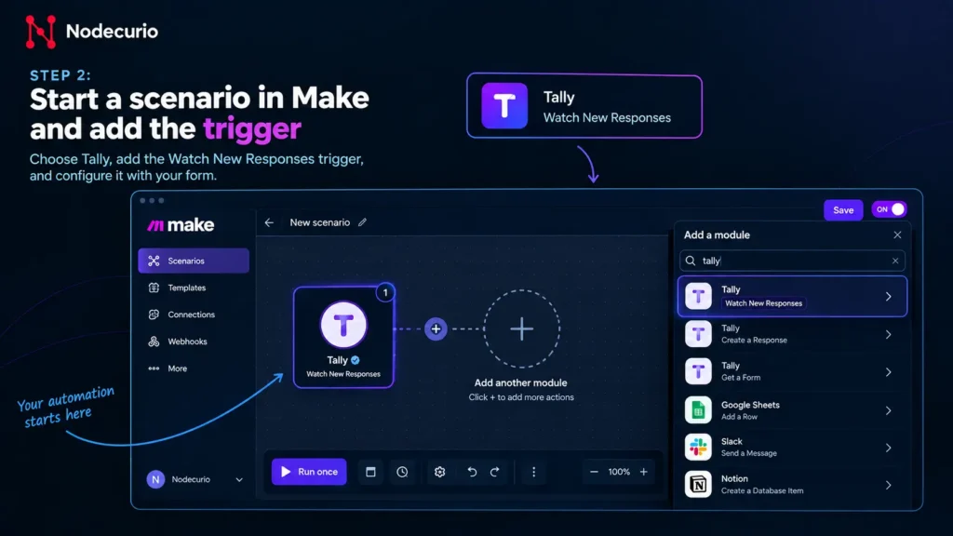The image size is (953, 536).
Task: Expand the Tally Create a Response chevron
Action: click(888, 334)
